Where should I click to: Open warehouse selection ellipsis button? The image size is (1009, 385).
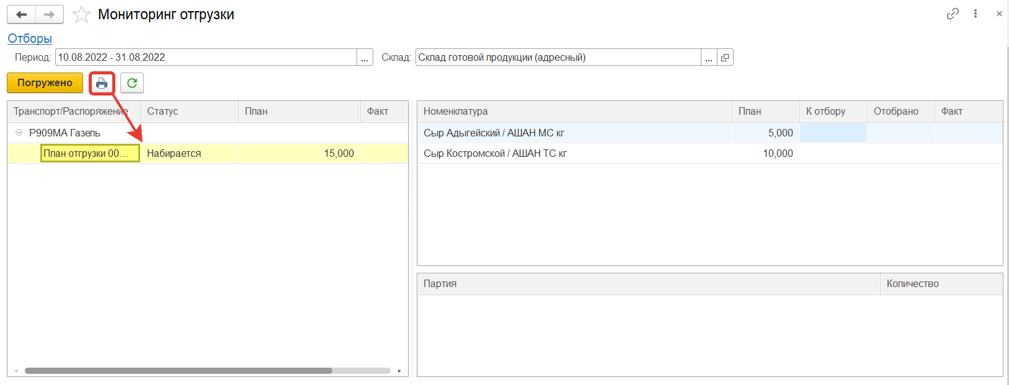(x=709, y=58)
